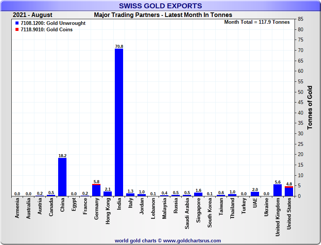Click the www.goldchartsrus.com footer credit
Screen dimensions: 321x245
(x=192, y=241)
